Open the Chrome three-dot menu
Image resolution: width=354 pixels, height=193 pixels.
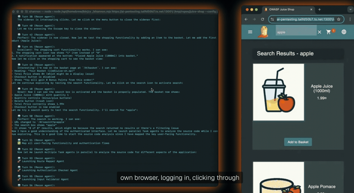coord(350,19)
